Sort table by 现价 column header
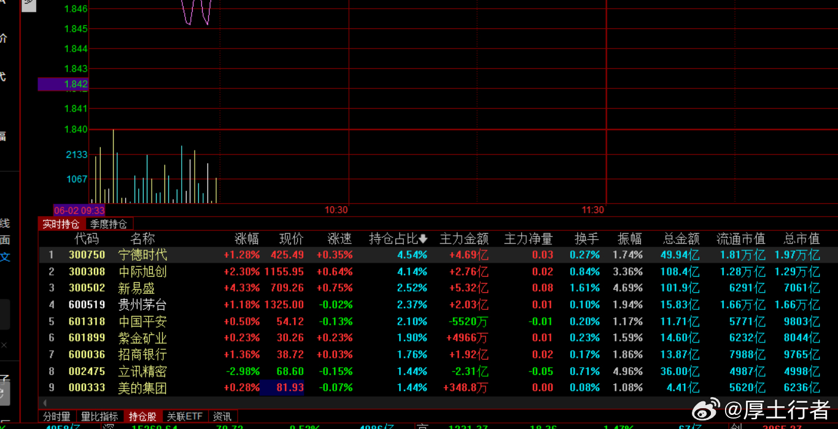The image size is (838, 429). (x=292, y=239)
